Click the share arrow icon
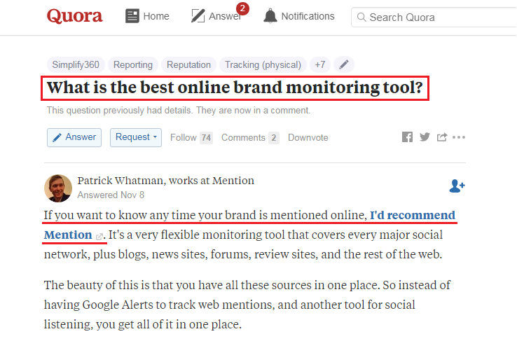 pyautogui.click(x=442, y=137)
